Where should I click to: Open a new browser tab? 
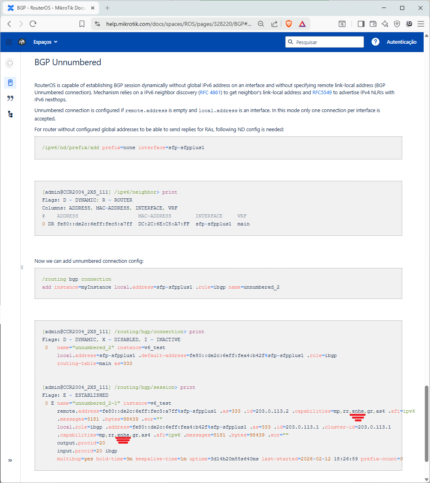107,8
